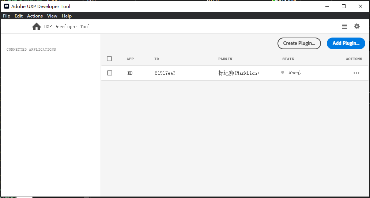Open the three-dot actions for MarkLion plugin
The height and width of the screenshot is (198, 370).
tap(356, 73)
